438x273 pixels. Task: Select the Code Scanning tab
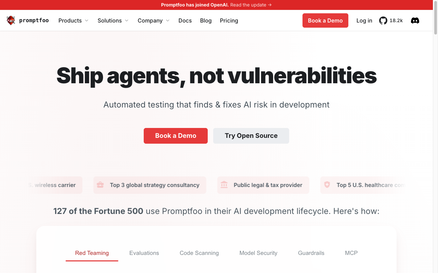pyautogui.click(x=199, y=253)
